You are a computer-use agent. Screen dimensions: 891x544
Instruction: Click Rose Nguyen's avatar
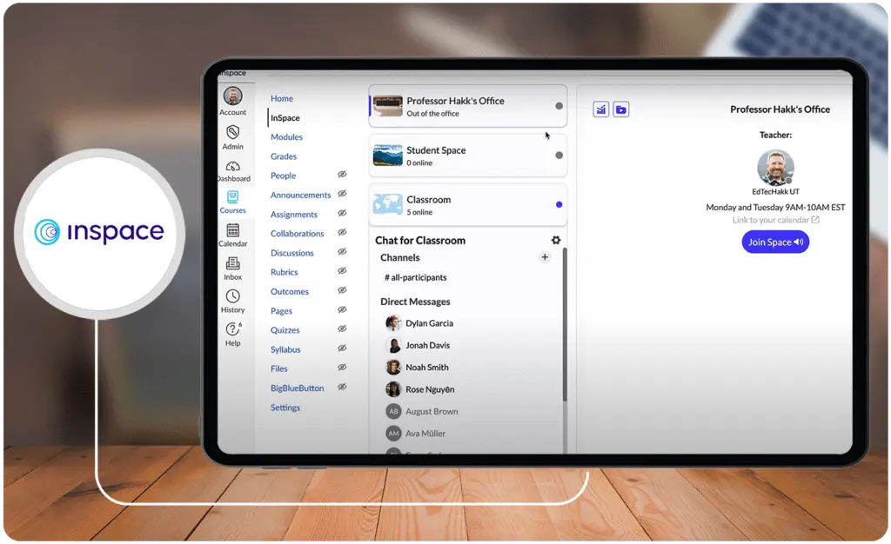tap(393, 389)
